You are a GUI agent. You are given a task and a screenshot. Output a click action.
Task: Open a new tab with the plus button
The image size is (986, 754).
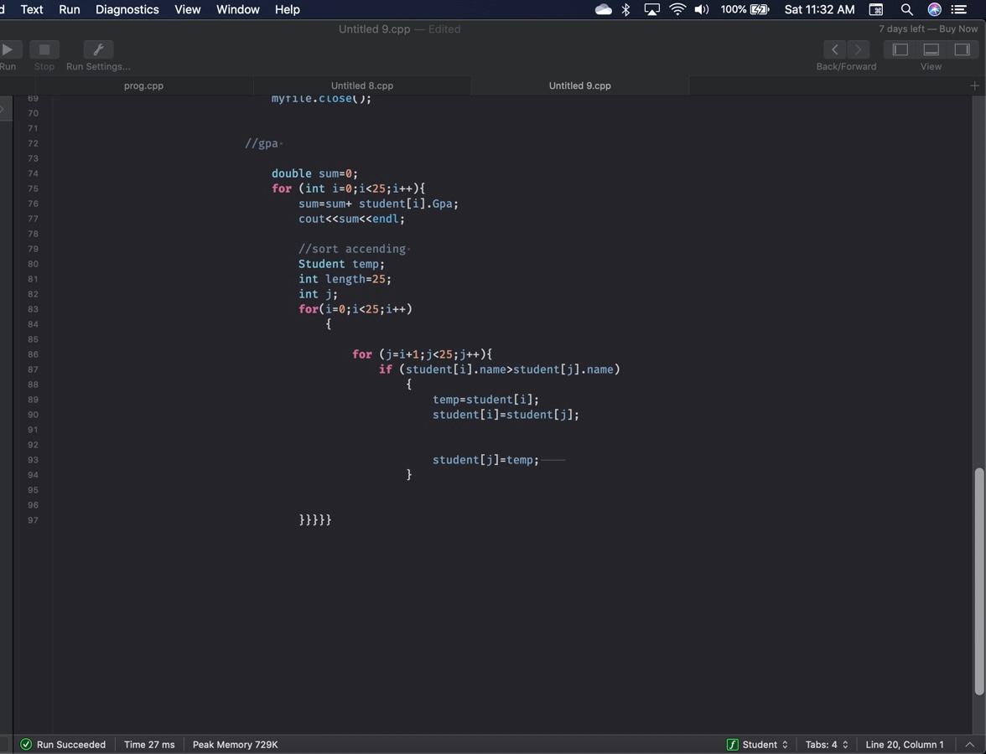point(973,85)
